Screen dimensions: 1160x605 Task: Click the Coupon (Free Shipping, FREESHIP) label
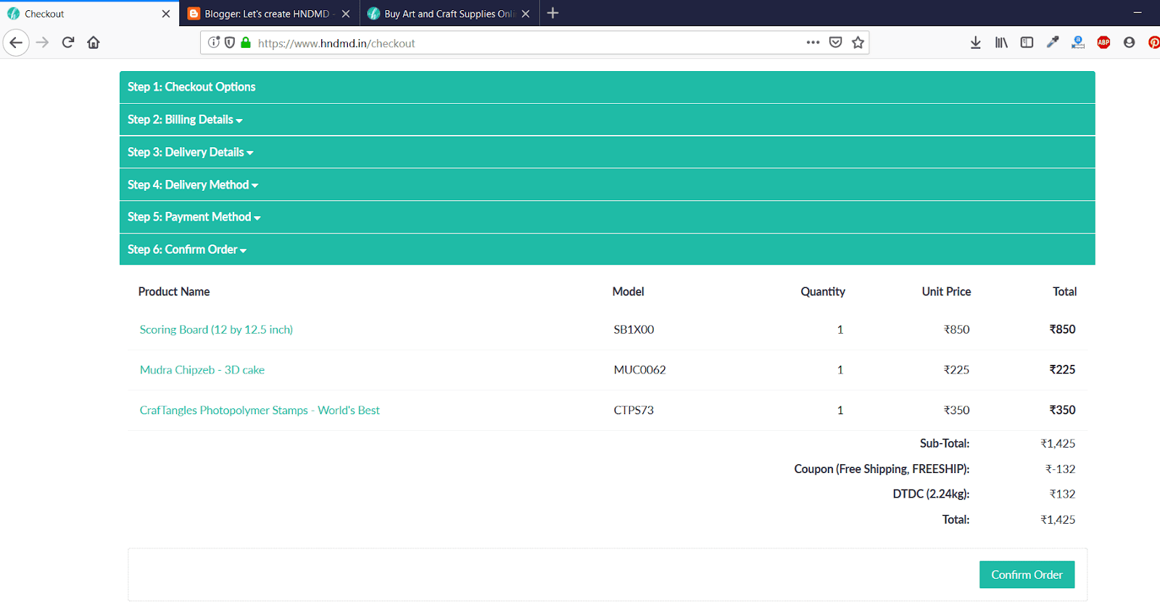tap(882, 469)
